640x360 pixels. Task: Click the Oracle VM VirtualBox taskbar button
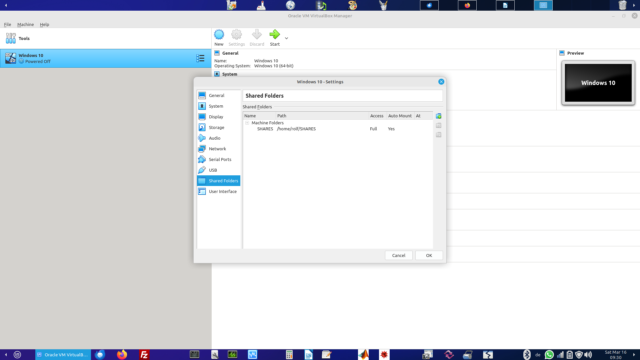click(63, 355)
